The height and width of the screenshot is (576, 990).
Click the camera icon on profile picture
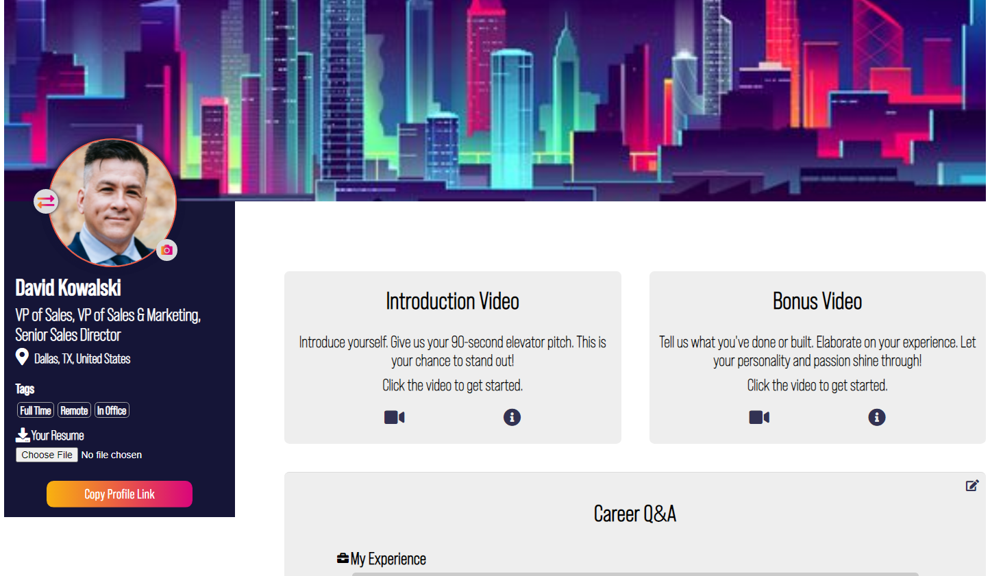[166, 250]
